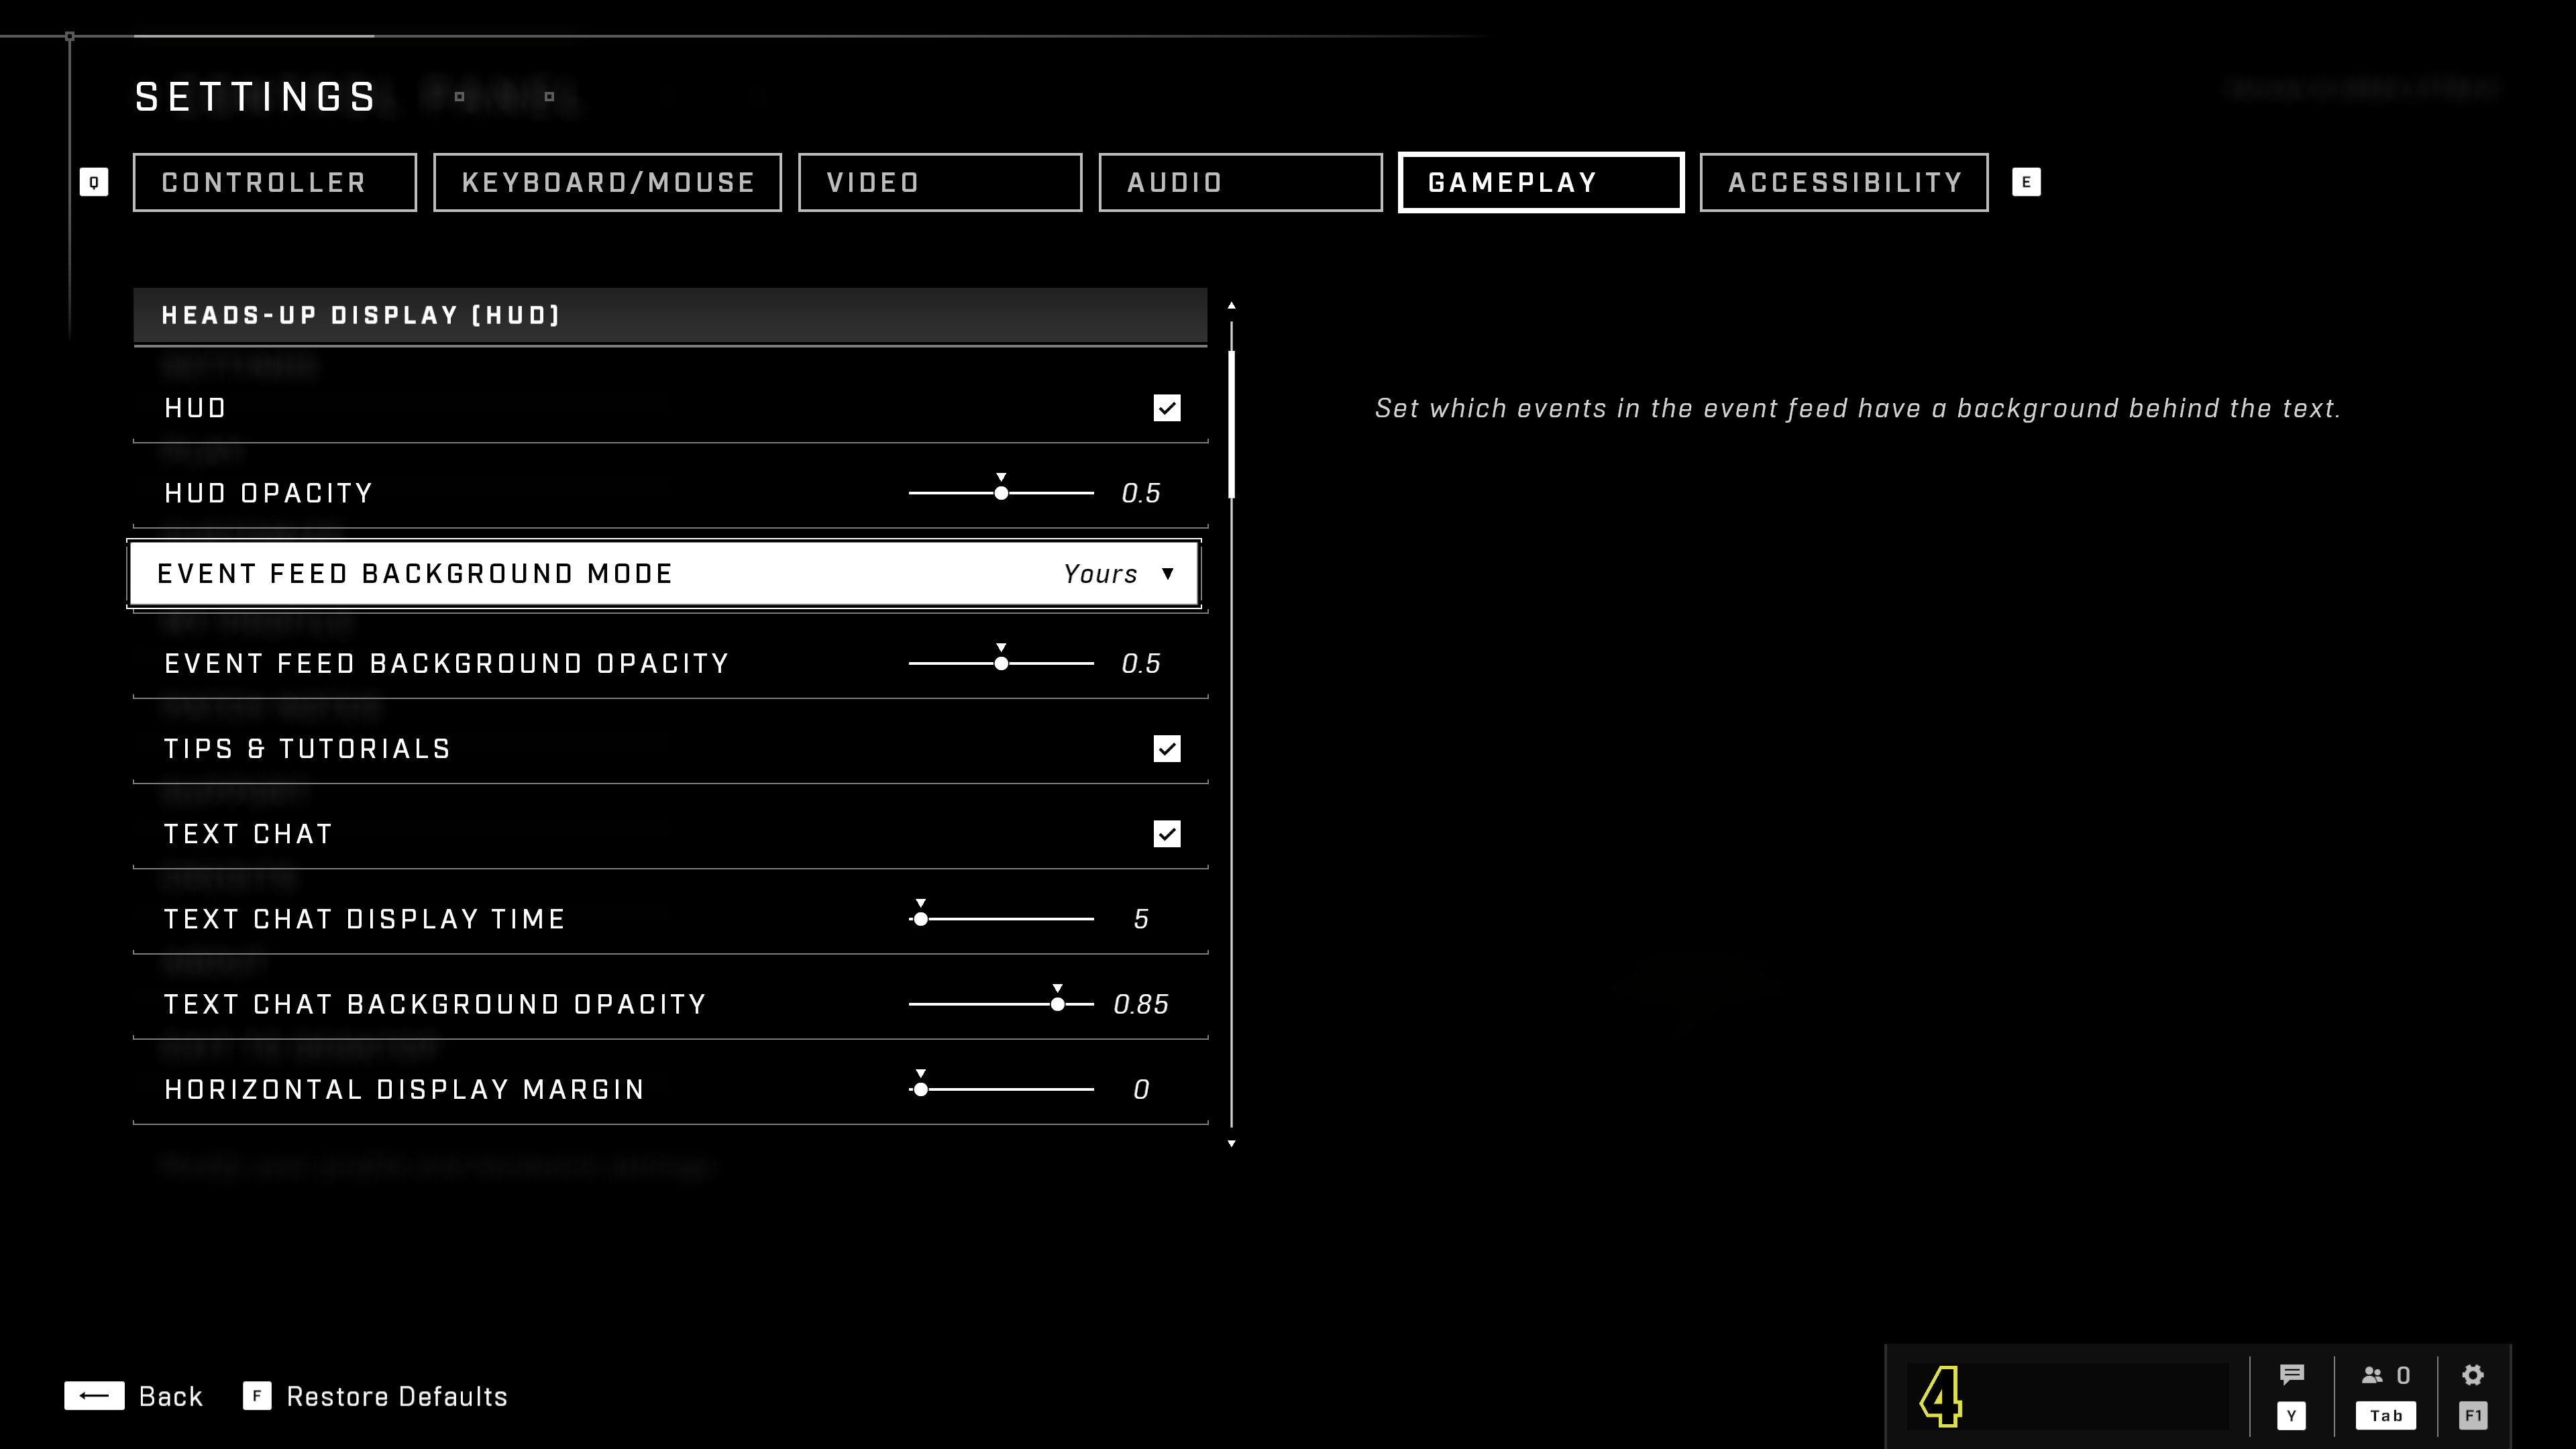Switch to the Keyboard/Mouse tab
Image resolution: width=2576 pixels, height=1449 pixels.
point(607,182)
